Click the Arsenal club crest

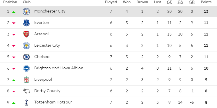[x=26, y=34]
